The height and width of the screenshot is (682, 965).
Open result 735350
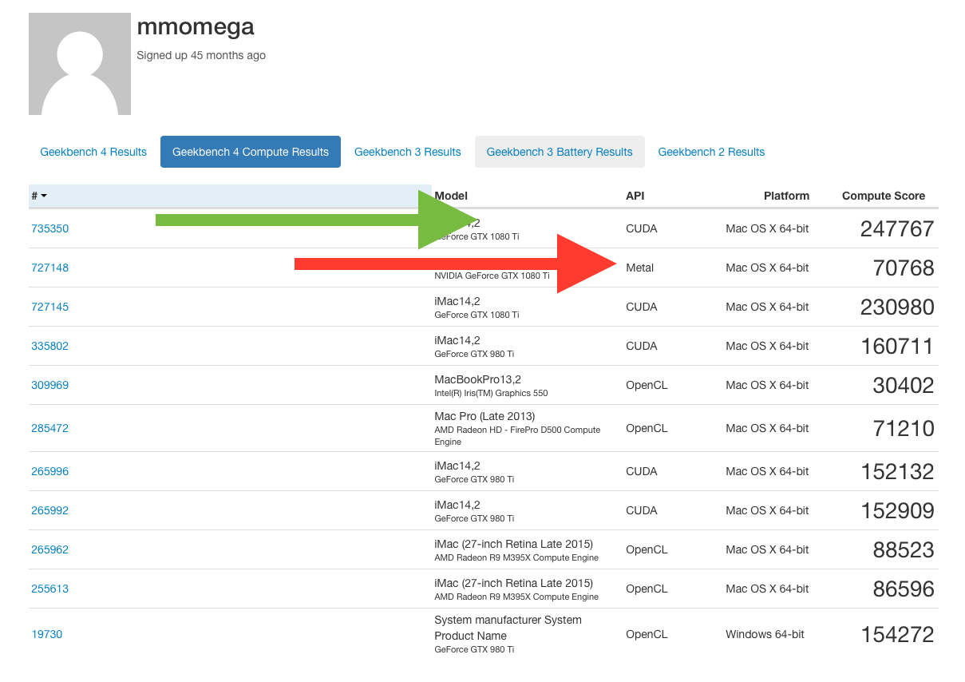(x=50, y=228)
